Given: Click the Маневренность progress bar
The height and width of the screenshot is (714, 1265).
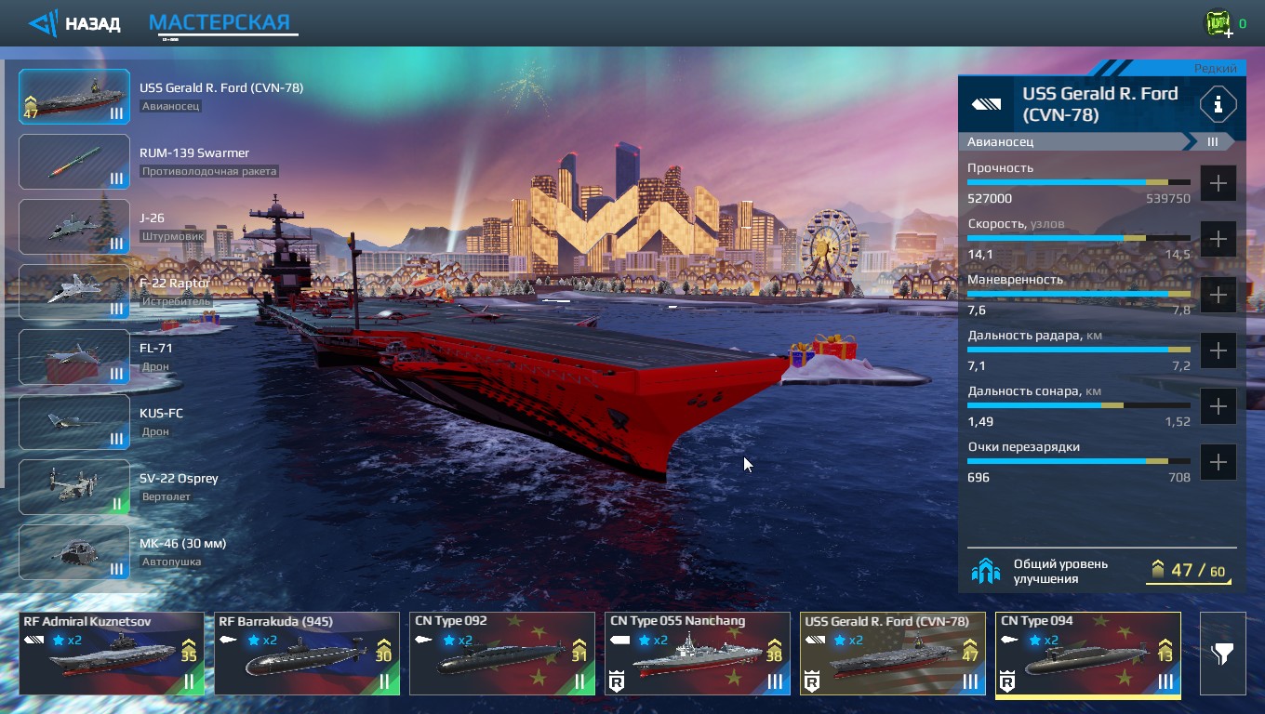Looking at the screenshot, I should pos(1079,294).
